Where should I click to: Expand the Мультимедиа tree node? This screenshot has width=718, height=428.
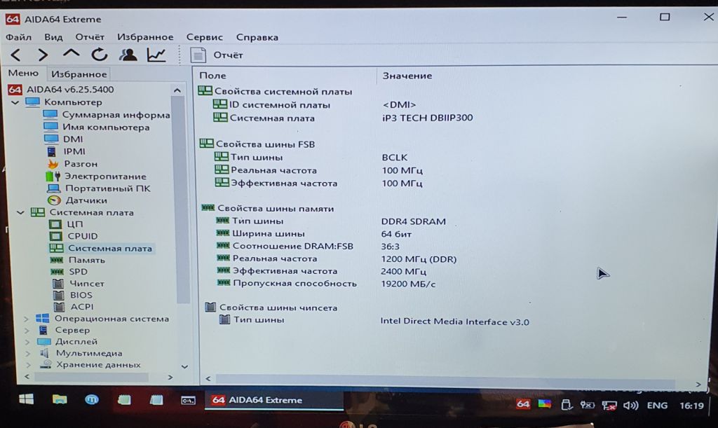(28, 354)
